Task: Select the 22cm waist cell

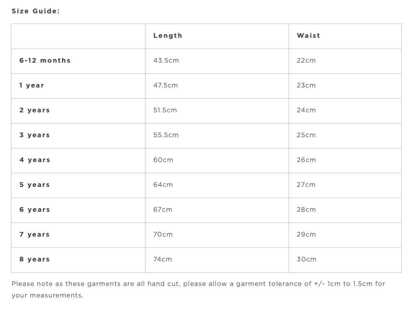Action: pyautogui.click(x=306, y=61)
